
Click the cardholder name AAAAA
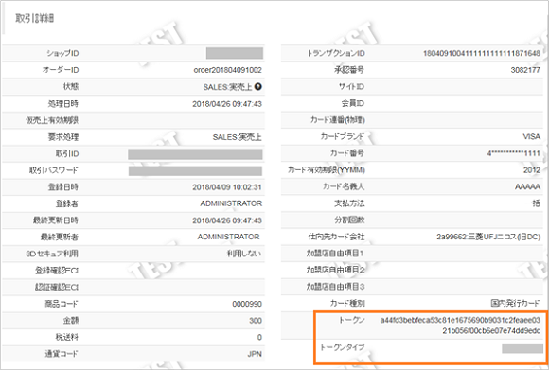527,187
